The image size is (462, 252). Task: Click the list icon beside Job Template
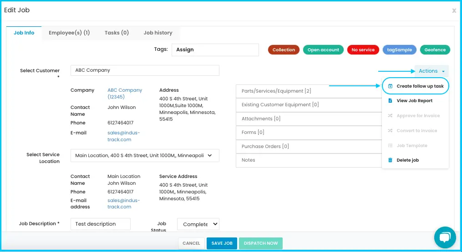pos(390,146)
